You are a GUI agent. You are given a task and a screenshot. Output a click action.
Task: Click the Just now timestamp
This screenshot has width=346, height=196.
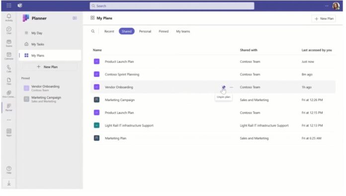(x=308, y=62)
